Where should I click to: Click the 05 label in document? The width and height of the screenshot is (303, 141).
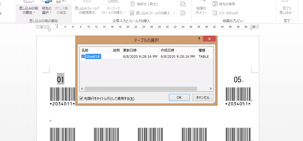(238, 79)
